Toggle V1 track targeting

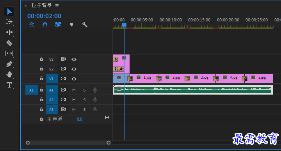point(52,79)
